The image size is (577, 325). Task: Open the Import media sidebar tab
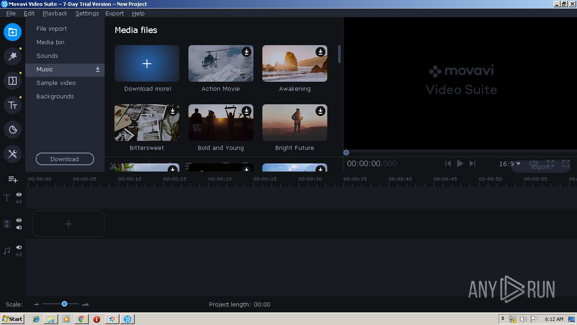click(13, 32)
